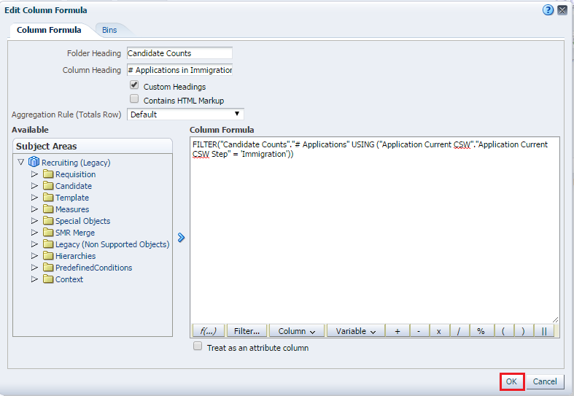Click the OK button
This screenshot has height=396, width=574.
(x=511, y=381)
